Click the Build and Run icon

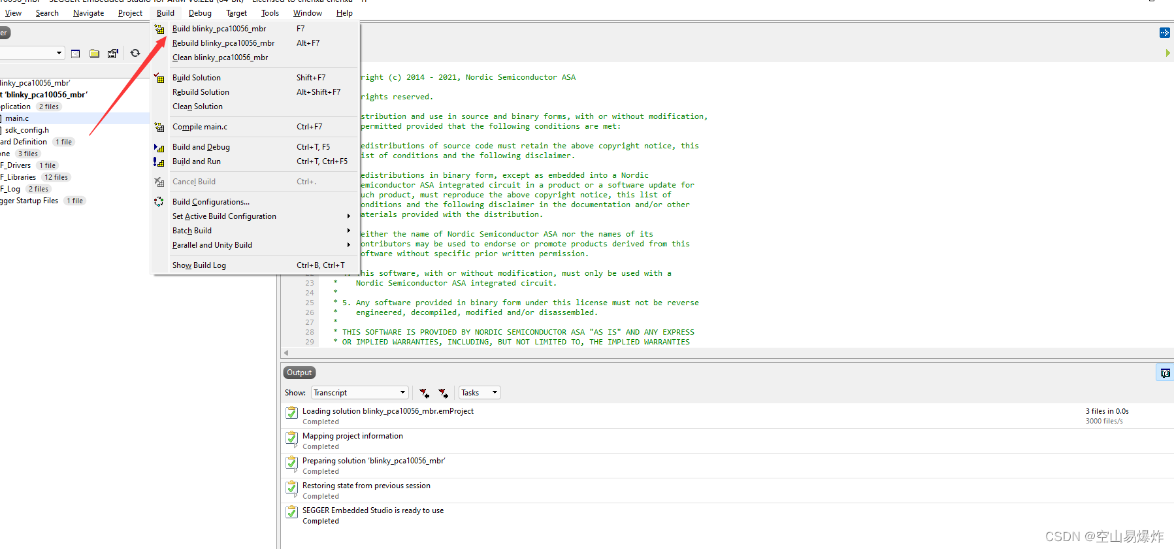pyautogui.click(x=159, y=161)
